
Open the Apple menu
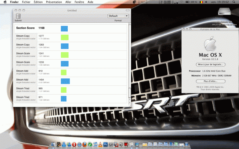point(5,2)
